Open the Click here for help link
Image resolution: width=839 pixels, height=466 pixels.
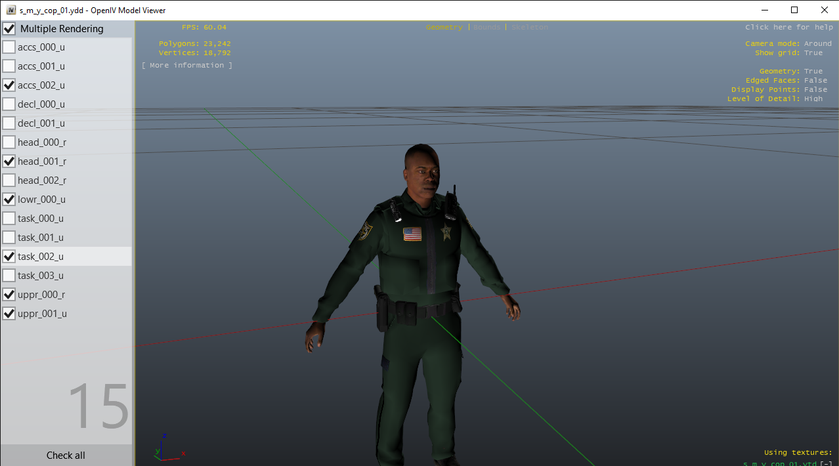pos(788,28)
